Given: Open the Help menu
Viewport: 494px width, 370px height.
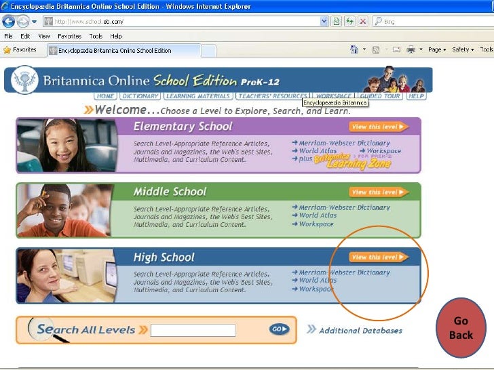Looking at the screenshot, I should 116,36.
